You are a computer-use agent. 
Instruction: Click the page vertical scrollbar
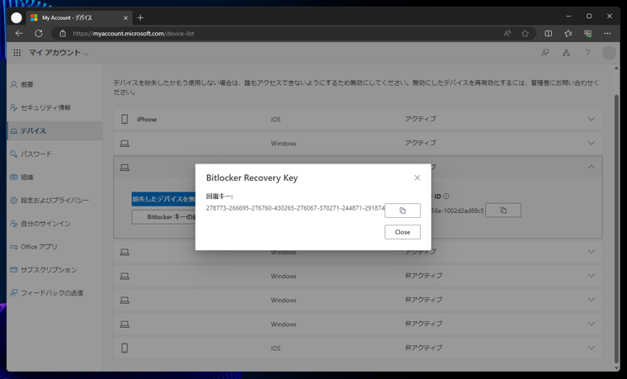click(616, 228)
